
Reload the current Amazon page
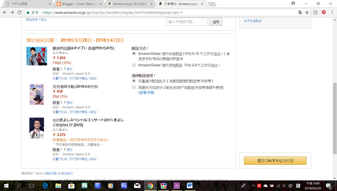click(19, 12)
